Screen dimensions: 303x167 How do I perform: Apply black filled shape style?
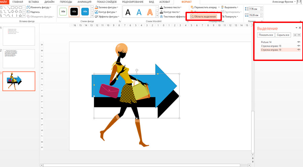(x=74, y=11)
